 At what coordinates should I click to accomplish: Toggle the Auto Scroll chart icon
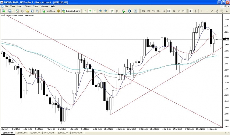(112, 11)
